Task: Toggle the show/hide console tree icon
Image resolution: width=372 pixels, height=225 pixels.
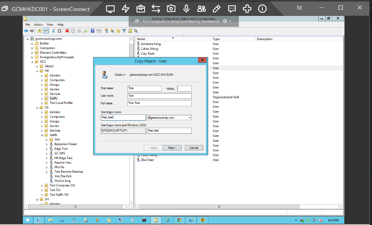Action: click(x=46, y=31)
